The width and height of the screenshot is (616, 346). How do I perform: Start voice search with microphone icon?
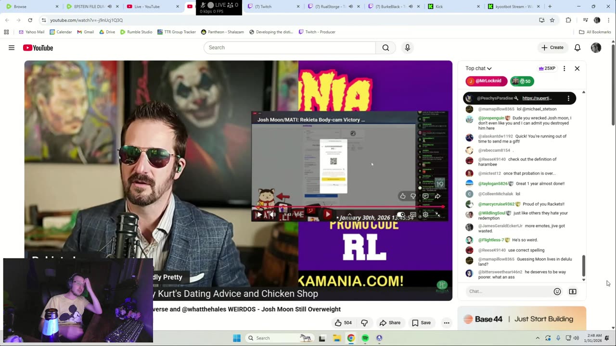[408, 48]
